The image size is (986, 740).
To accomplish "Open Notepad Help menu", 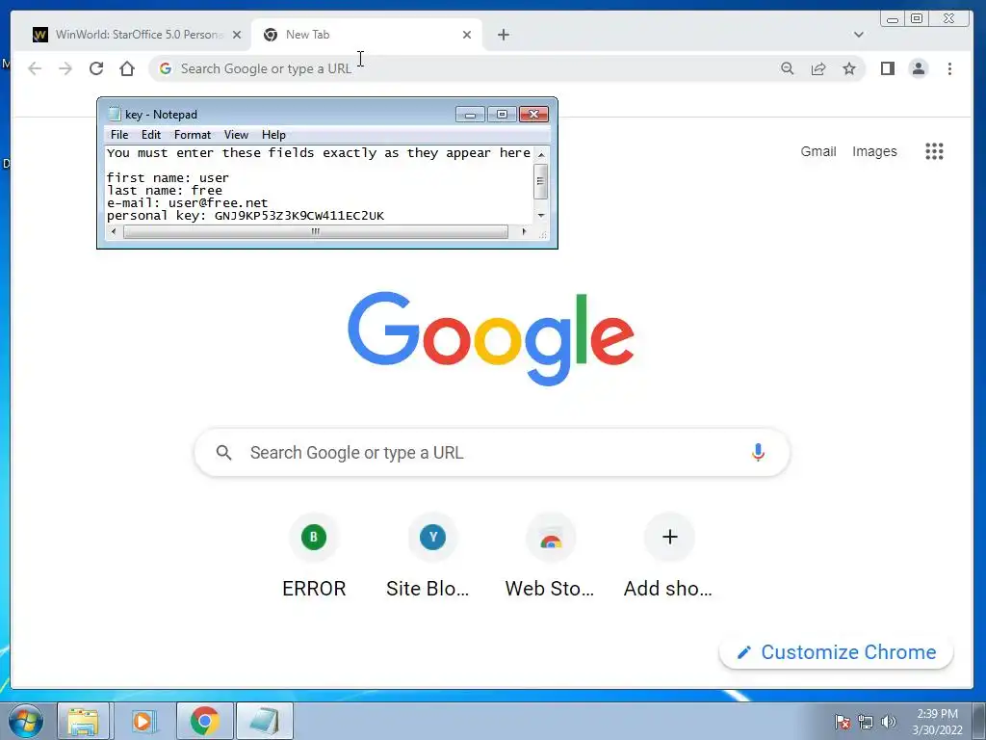I will (273, 135).
